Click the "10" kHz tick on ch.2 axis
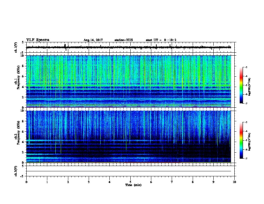This screenshot has width=264, height=204. pyautogui.click(x=22, y=111)
